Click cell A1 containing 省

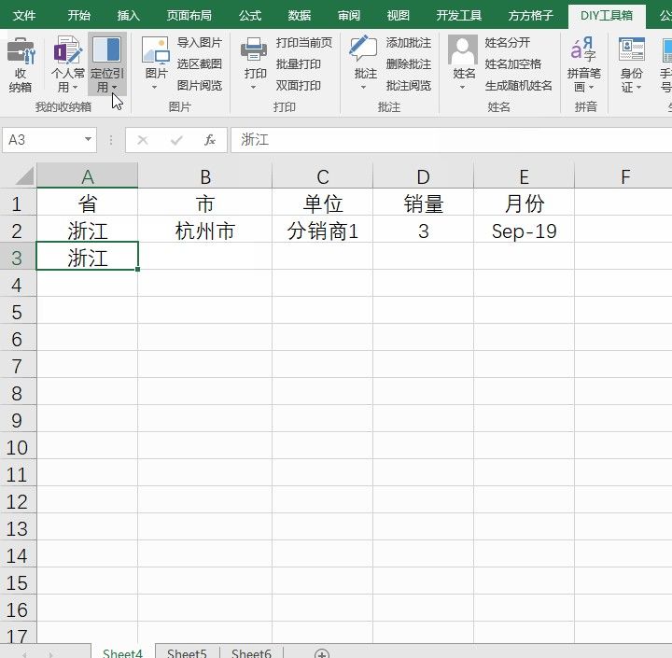point(88,203)
